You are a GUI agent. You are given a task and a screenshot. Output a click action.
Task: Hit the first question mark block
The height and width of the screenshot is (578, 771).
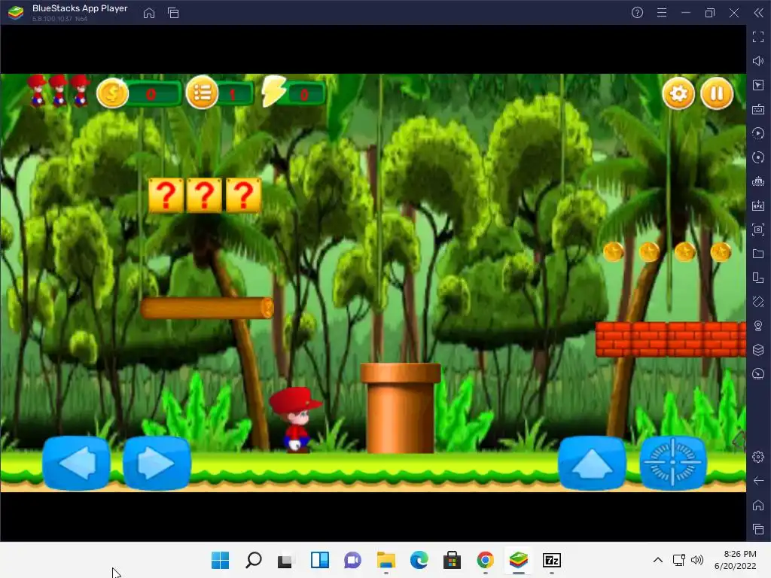pos(166,196)
